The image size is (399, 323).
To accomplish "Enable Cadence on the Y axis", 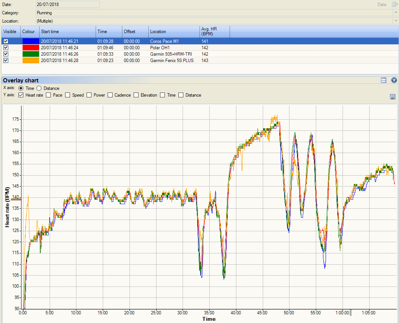I will click(x=110, y=95).
